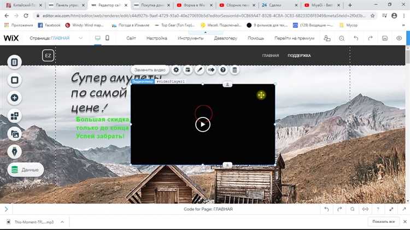Click the video player help question icon
410x230 pixels.
tap(223, 70)
